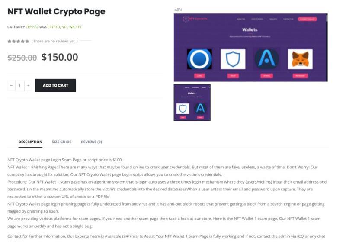The width and height of the screenshot is (346, 242).
Task: Increase quantity with the plus button
Action: [28, 85]
